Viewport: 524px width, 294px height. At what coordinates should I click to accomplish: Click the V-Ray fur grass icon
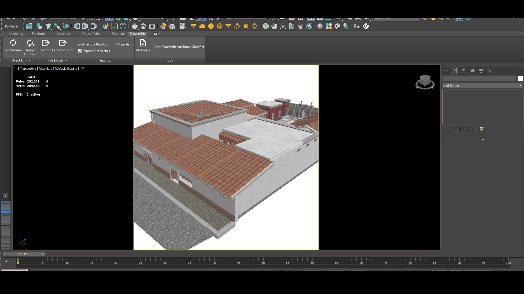[300, 26]
